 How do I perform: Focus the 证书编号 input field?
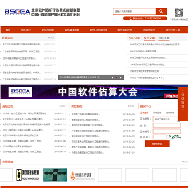[x=167, y=131]
